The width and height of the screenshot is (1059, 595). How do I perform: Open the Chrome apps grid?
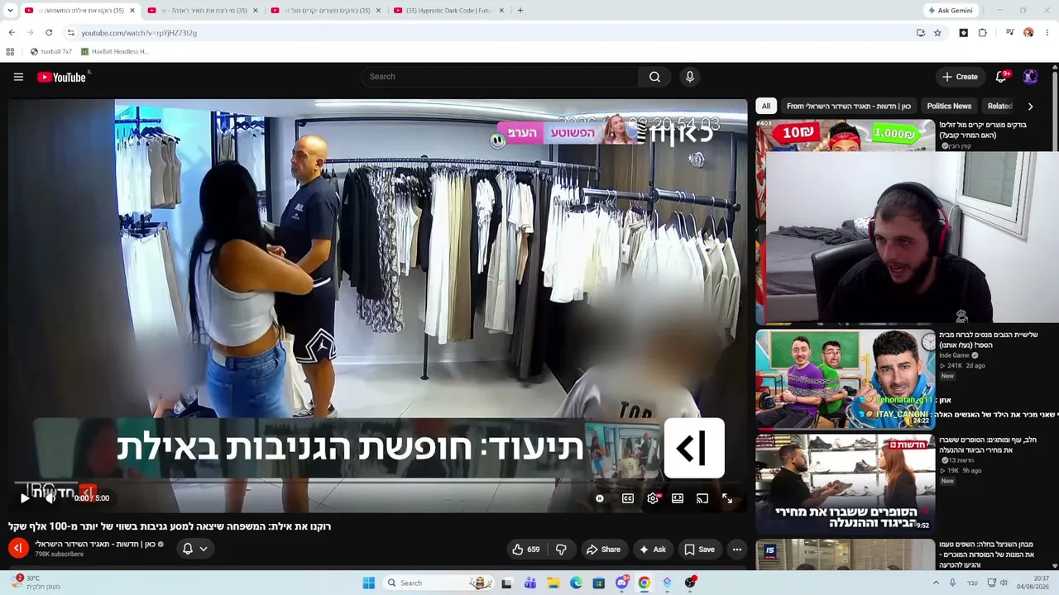(10, 51)
